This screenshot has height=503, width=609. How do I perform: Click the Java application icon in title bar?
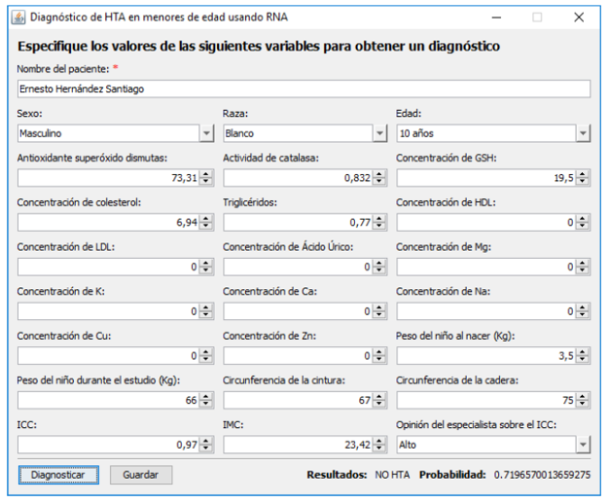(x=18, y=18)
